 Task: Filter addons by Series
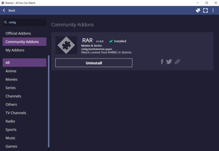tap(24, 88)
